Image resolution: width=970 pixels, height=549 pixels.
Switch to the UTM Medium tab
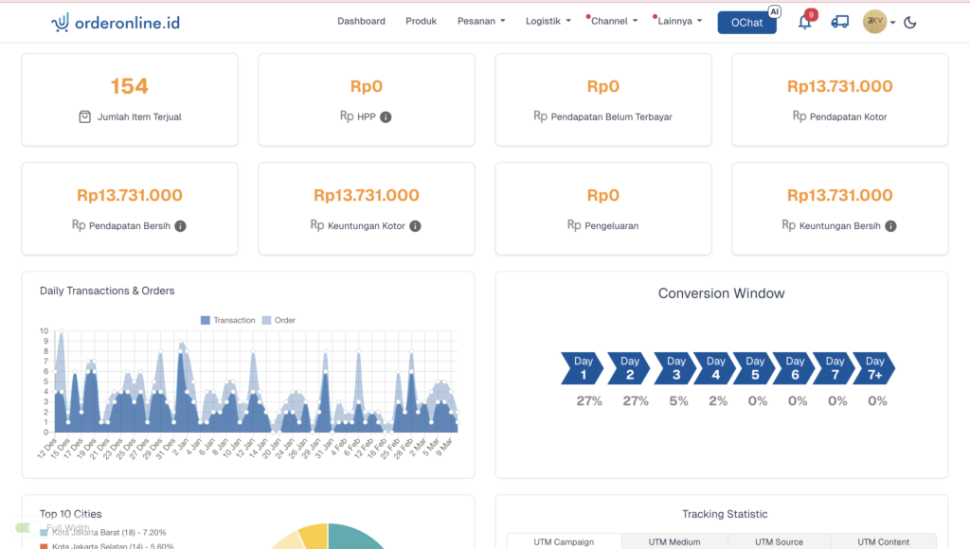(x=674, y=541)
